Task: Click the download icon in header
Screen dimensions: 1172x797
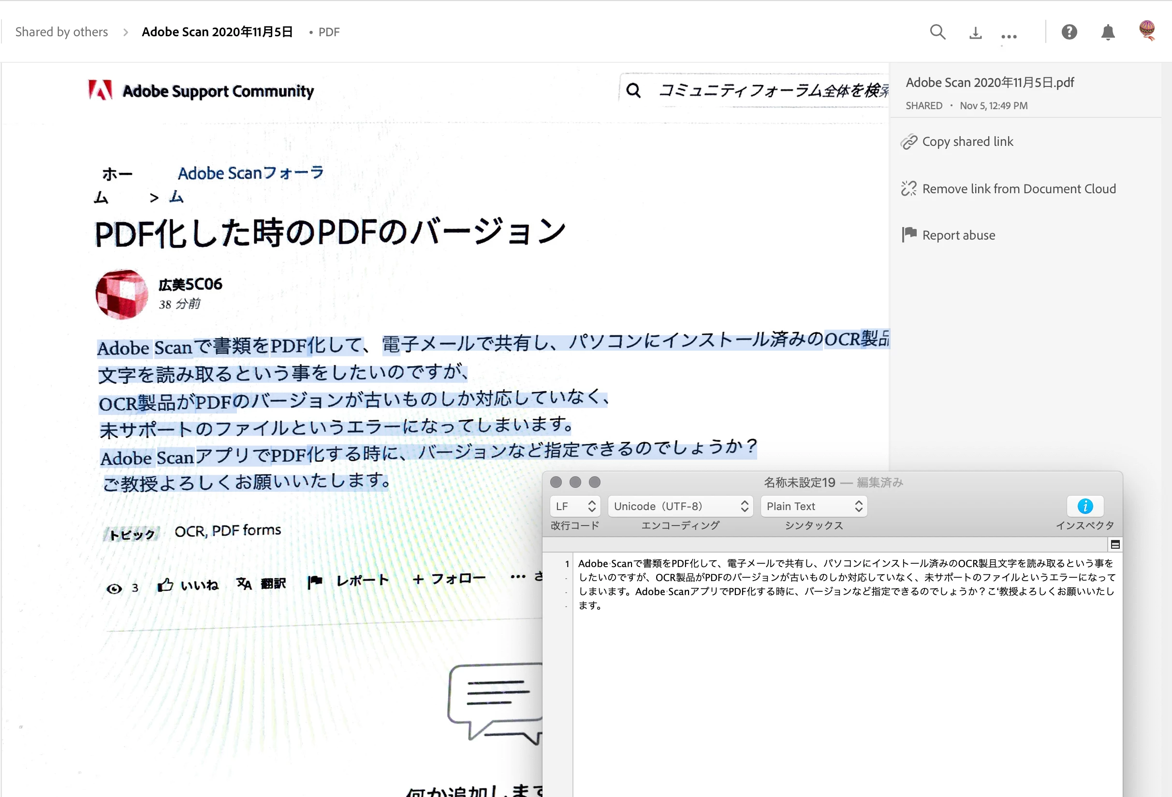Action: [x=975, y=33]
